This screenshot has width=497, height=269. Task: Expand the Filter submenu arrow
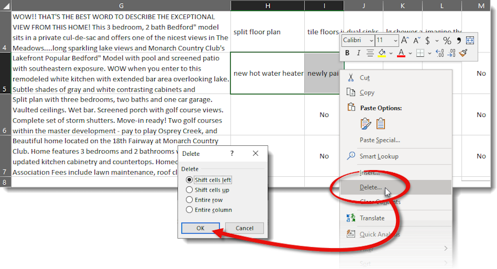[446, 248]
